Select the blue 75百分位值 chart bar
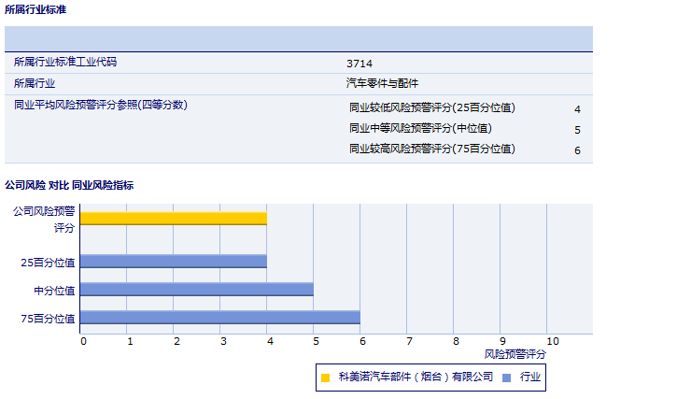Viewport: 691px width, 399px height. pyautogui.click(x=219, y=318)
